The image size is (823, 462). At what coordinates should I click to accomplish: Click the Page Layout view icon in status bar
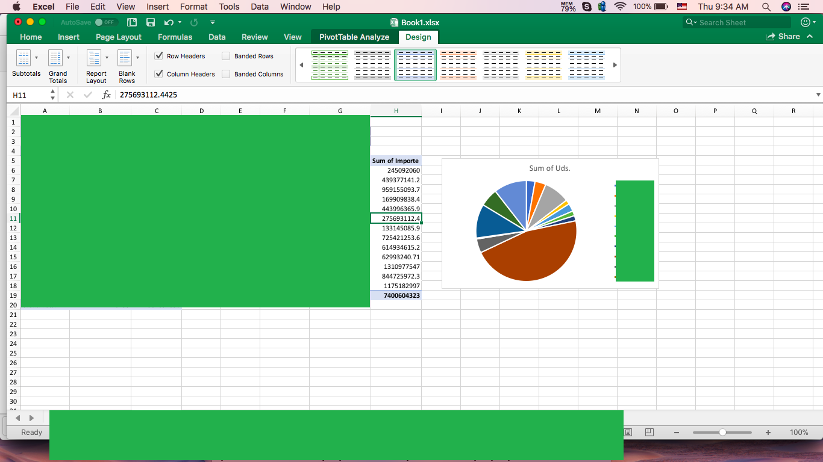pos(628,433)
